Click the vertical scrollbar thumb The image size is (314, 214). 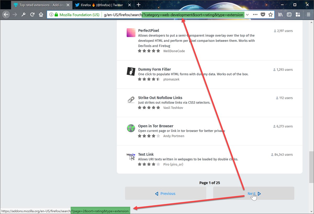coord(311,167)
